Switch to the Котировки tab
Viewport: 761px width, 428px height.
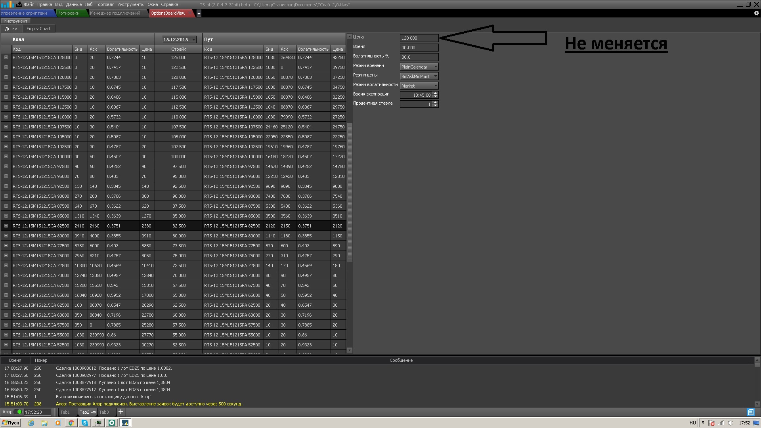coord(68,13)
